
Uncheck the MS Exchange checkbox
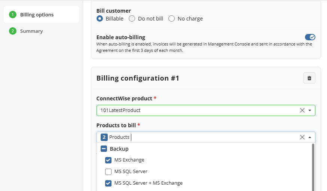pos(108,160)
